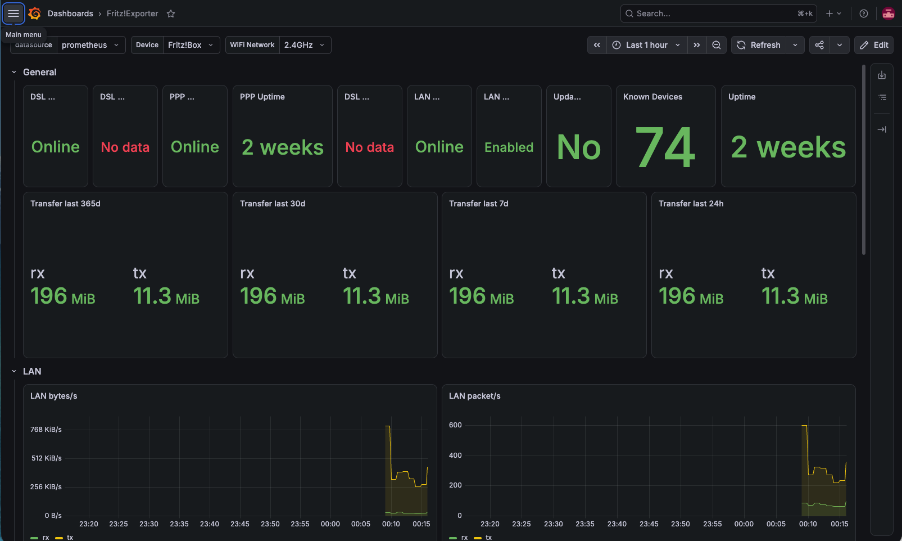902x541 pixels.
Task: Click the Edit dashboard button
Action: (874, 45)
